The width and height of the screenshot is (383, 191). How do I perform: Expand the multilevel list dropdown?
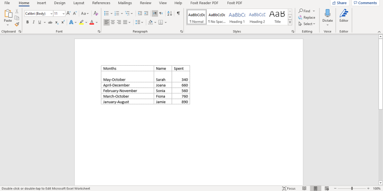[132, 13]
